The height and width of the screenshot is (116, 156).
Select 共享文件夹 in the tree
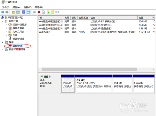click(x=18, y=32)
